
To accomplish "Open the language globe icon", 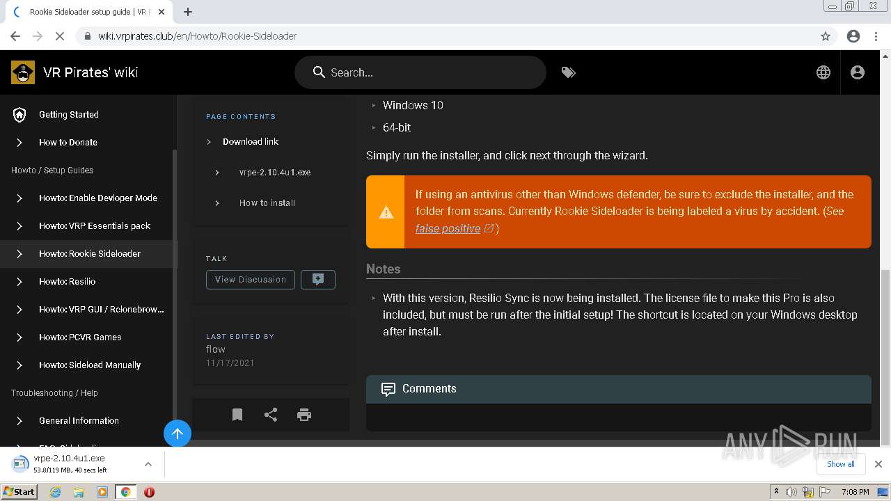I will [823, 72].
